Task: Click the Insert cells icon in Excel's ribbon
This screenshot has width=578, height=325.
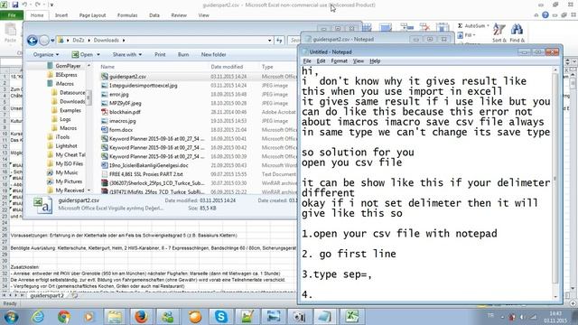Action: click(407, 27)
